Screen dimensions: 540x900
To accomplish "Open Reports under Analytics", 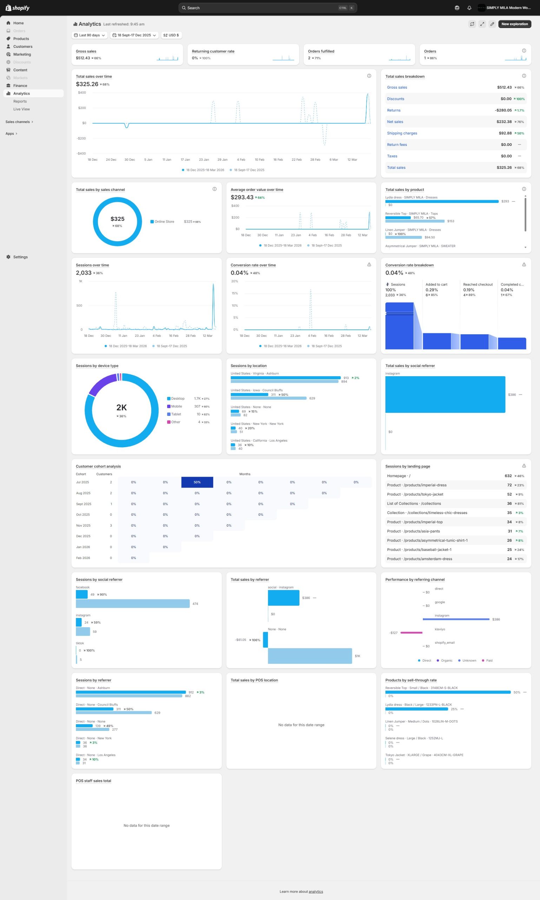I will click(20, 101).
